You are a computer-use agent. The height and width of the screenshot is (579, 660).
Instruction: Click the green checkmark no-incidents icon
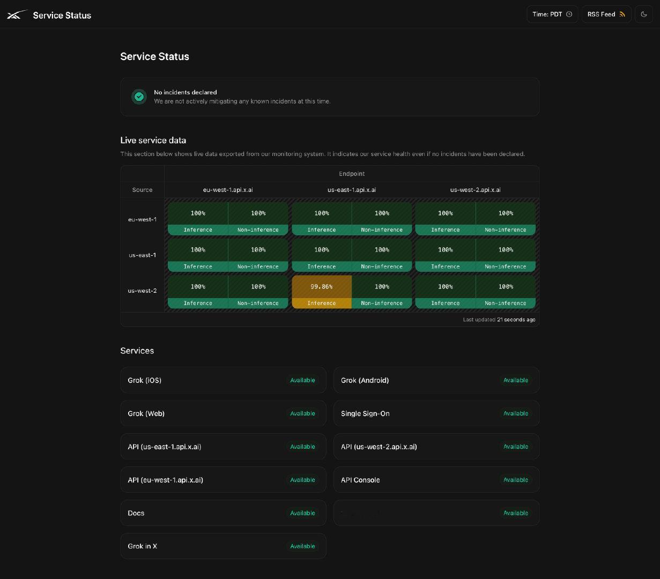(x=139, y=96)
